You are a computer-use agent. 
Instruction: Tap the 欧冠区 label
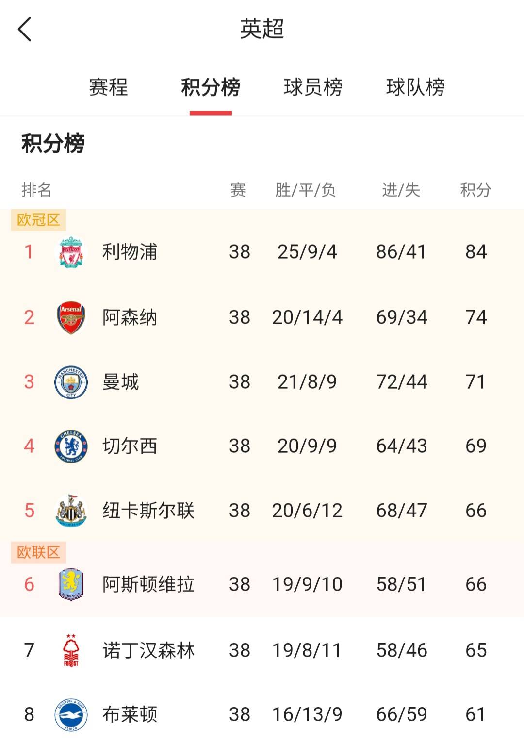38,220
